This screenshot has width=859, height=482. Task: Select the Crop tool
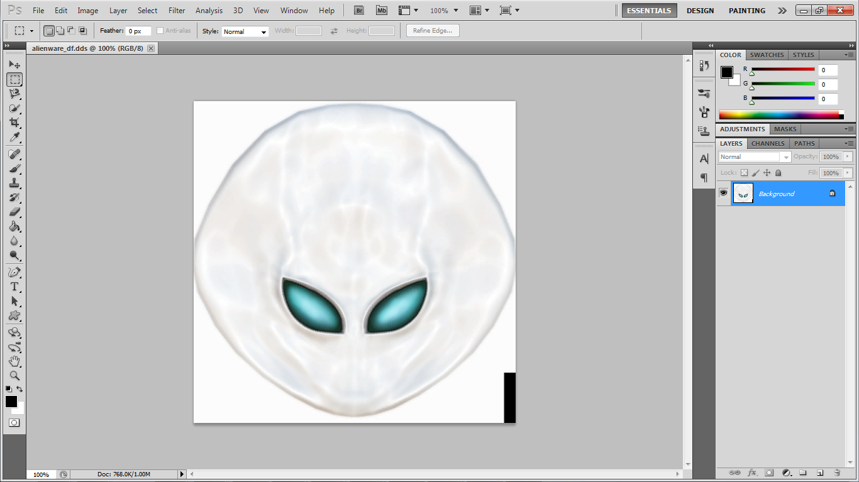pyautogui.click(x=14, y=123)
